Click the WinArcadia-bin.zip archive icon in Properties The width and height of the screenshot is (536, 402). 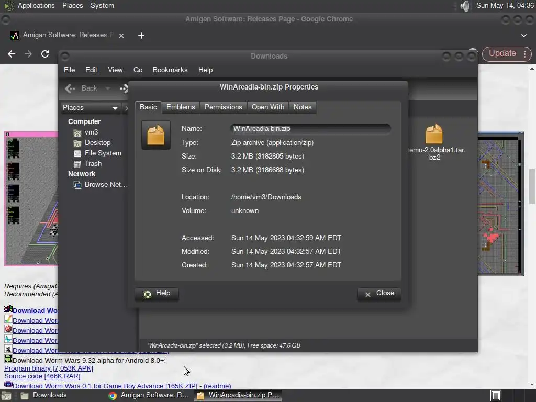pyautogui.click(x=156, y=135)
